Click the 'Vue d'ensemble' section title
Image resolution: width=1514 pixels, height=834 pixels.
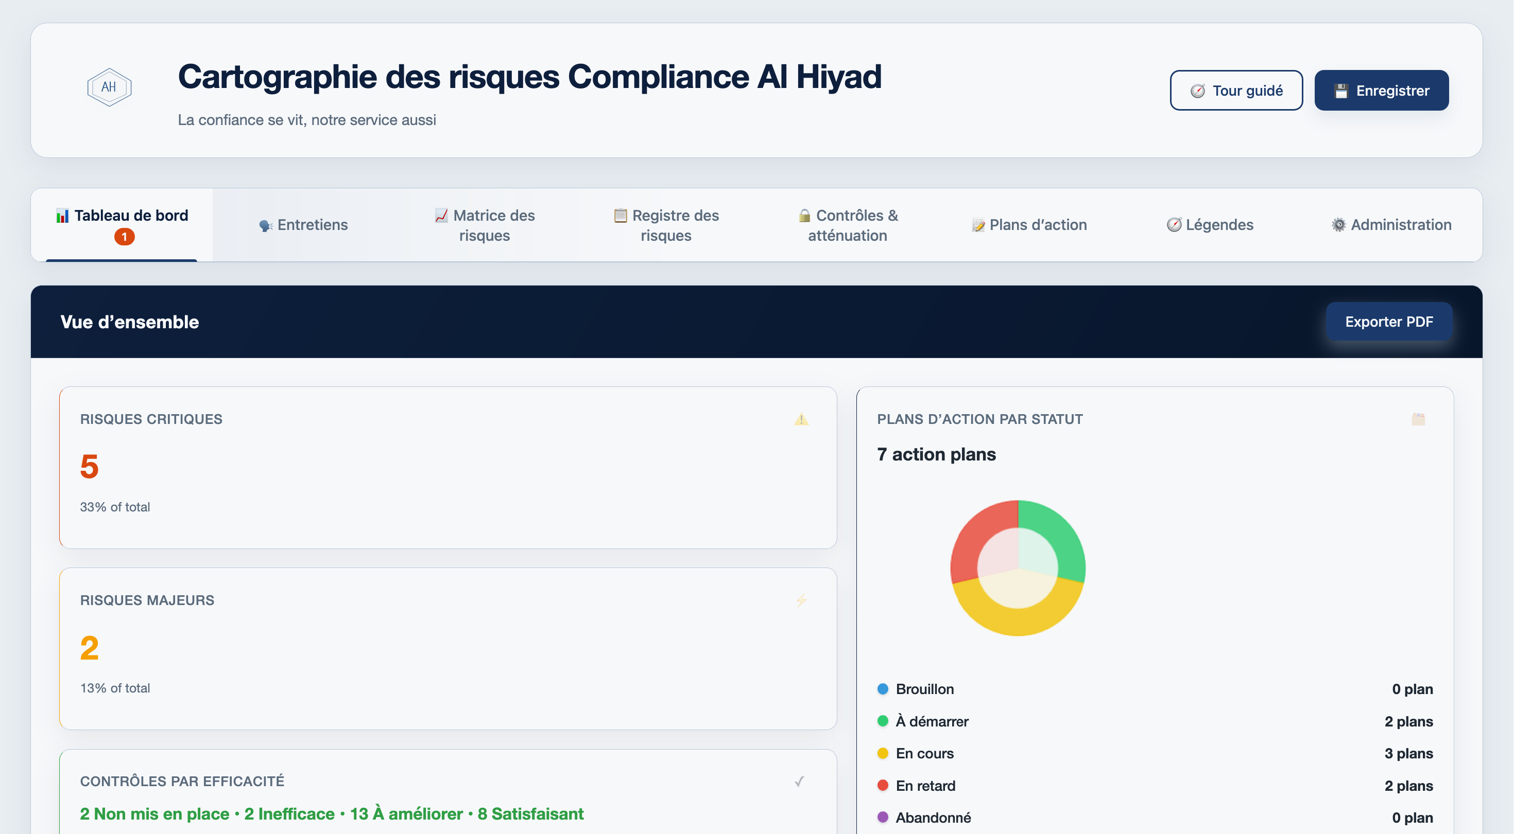[x=130, y=323]
